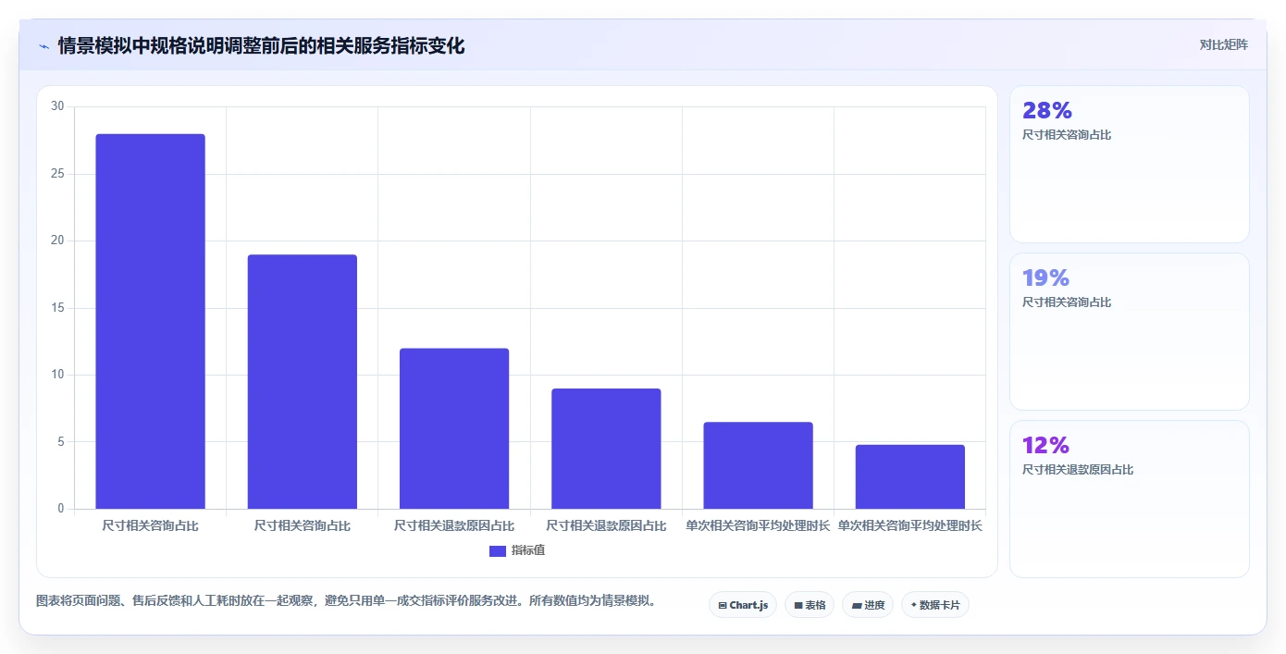Click y-axis tick label 20
The height and width of the screenshot is (654, 1286).
(57, 241)
